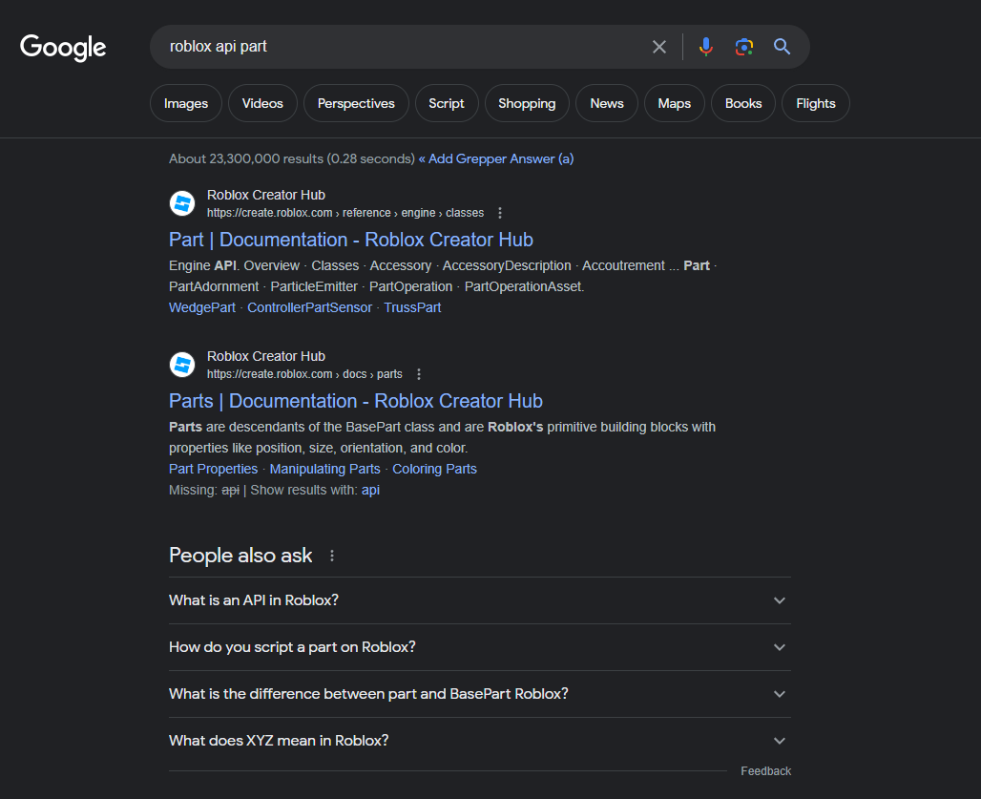Open 'Part | Documentation' result link
The width and height of the screenshot is (981, 799).
(350, 240)
